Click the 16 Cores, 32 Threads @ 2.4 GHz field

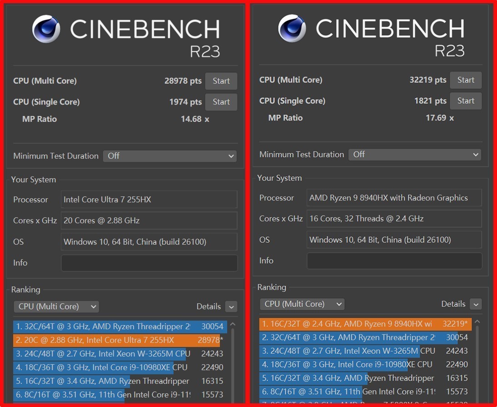394,219
